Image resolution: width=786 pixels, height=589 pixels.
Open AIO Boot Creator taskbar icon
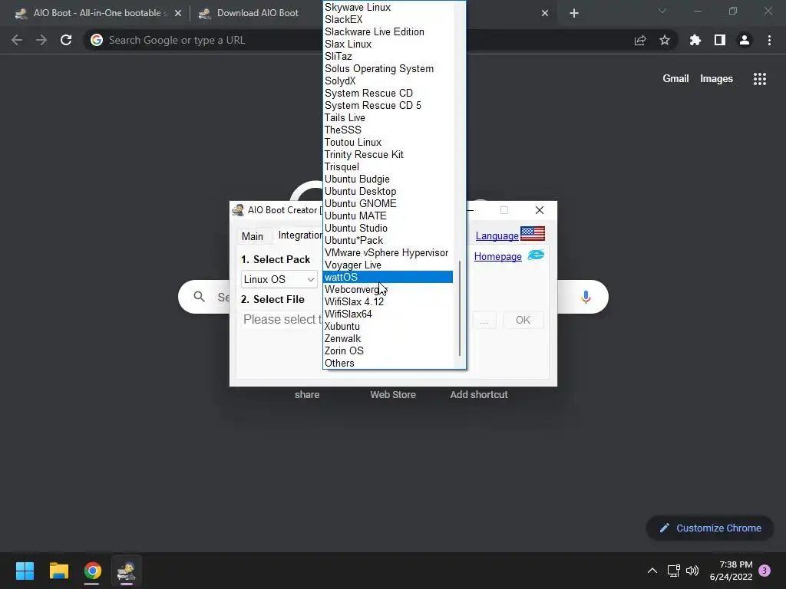[x=127, y=571]
